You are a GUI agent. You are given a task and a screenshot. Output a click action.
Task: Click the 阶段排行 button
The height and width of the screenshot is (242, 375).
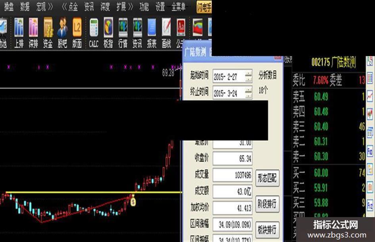coord(267,204)
